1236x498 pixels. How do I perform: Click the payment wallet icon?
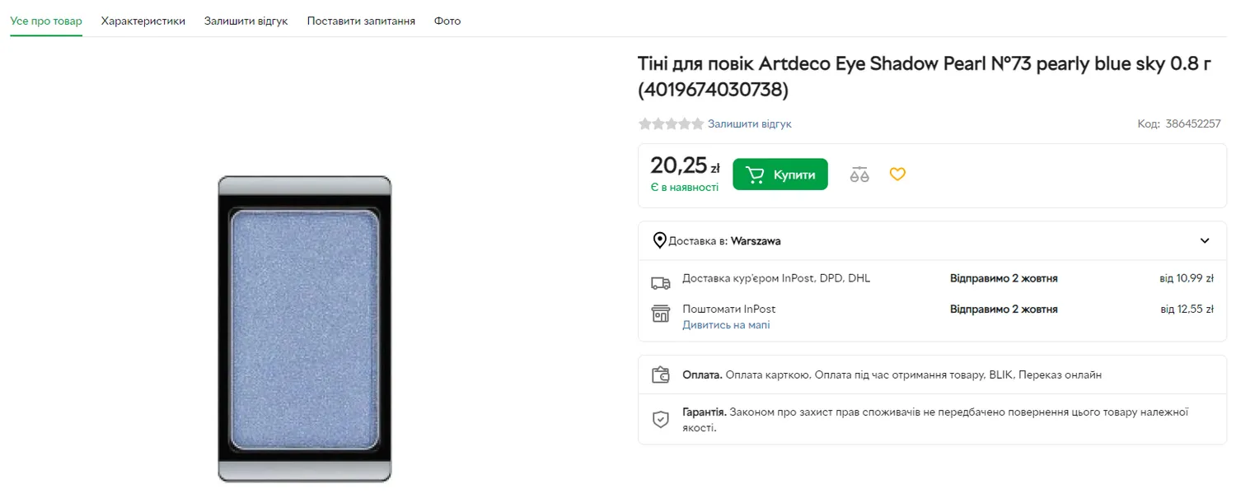click(x=660, y=375)
